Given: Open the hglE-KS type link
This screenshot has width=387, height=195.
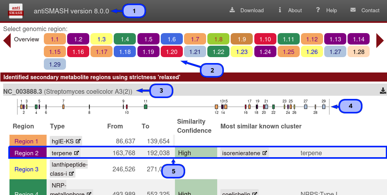Looking at the screenshot, I should (x=66, y=141).
